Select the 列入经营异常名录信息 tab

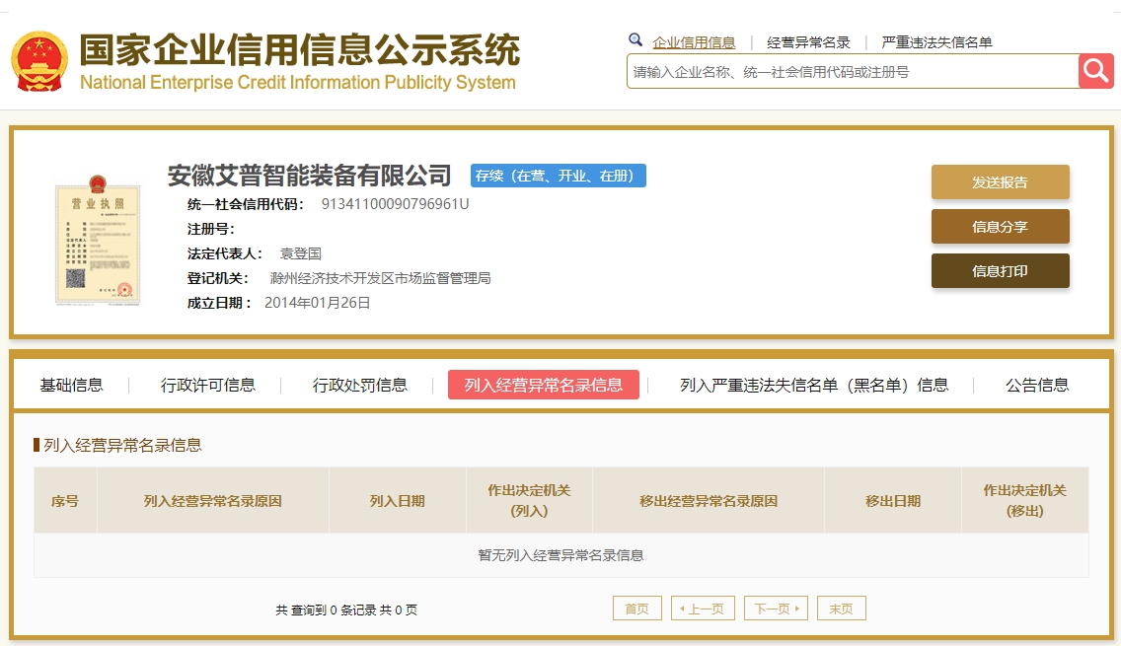tap(544, 386)
